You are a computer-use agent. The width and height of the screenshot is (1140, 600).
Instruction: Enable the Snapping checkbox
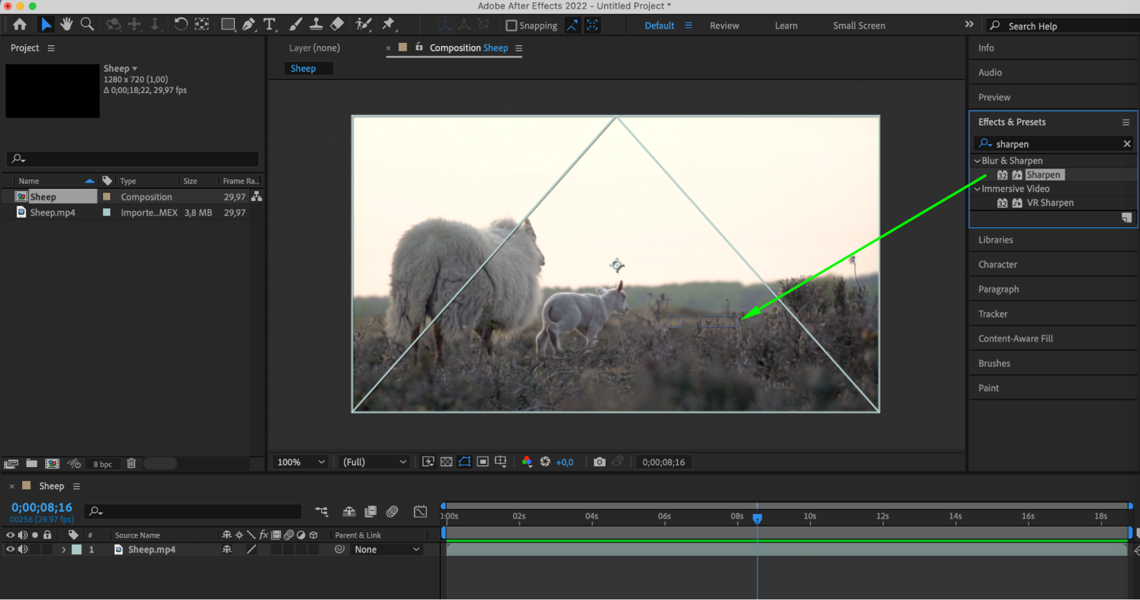click(x=512, y=26)
